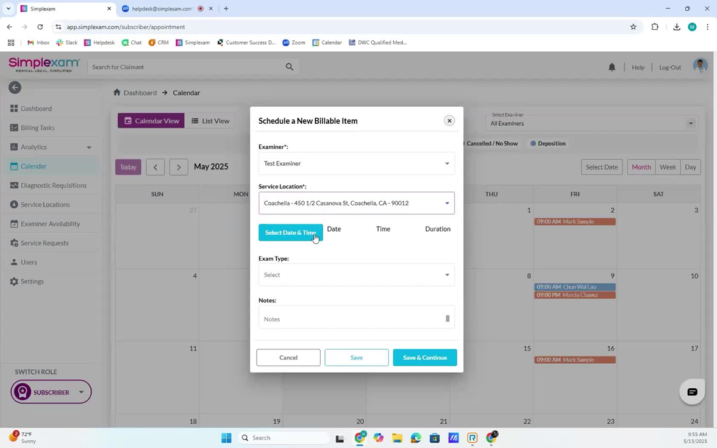The width and height of the screenshot is (717, 448).
Task: Collapse the sidebar with back arrow
Action: point(15,87)
